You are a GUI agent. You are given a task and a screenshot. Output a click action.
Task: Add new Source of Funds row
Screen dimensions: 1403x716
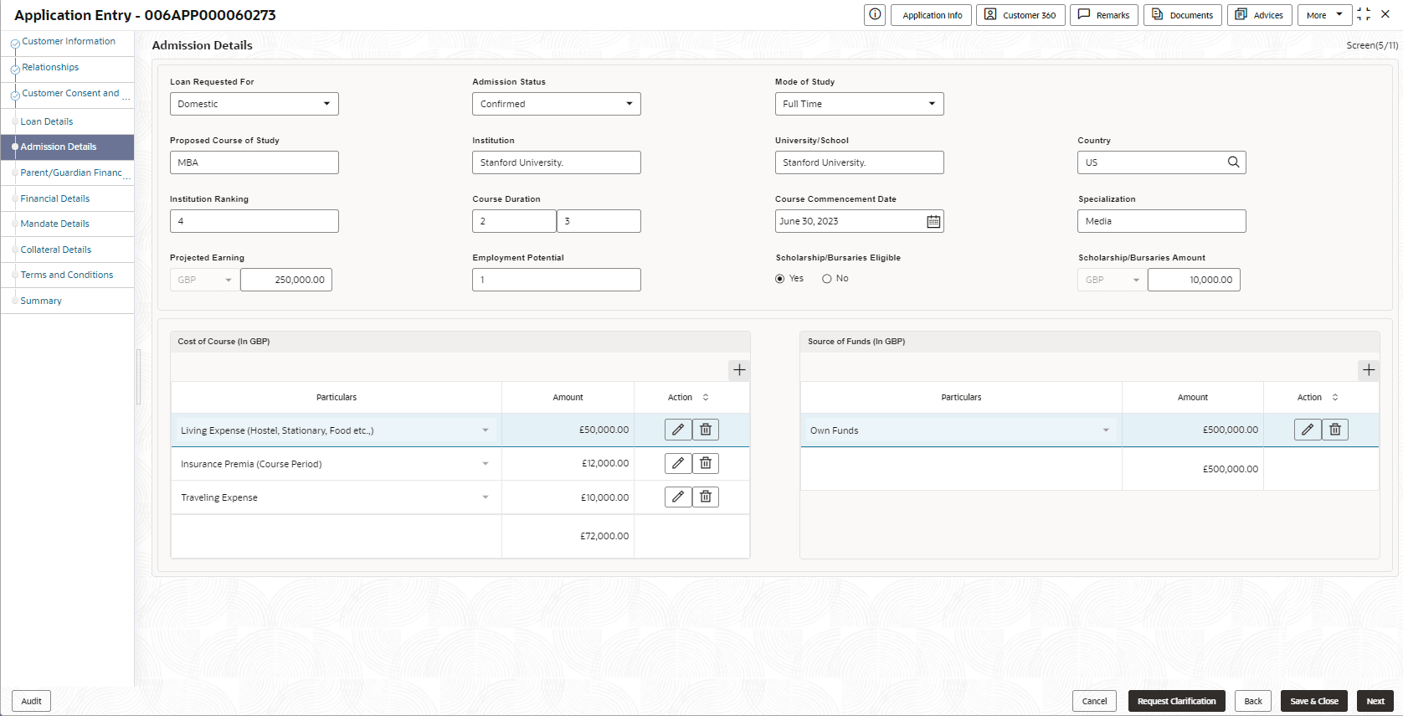tap(1369, 370)
